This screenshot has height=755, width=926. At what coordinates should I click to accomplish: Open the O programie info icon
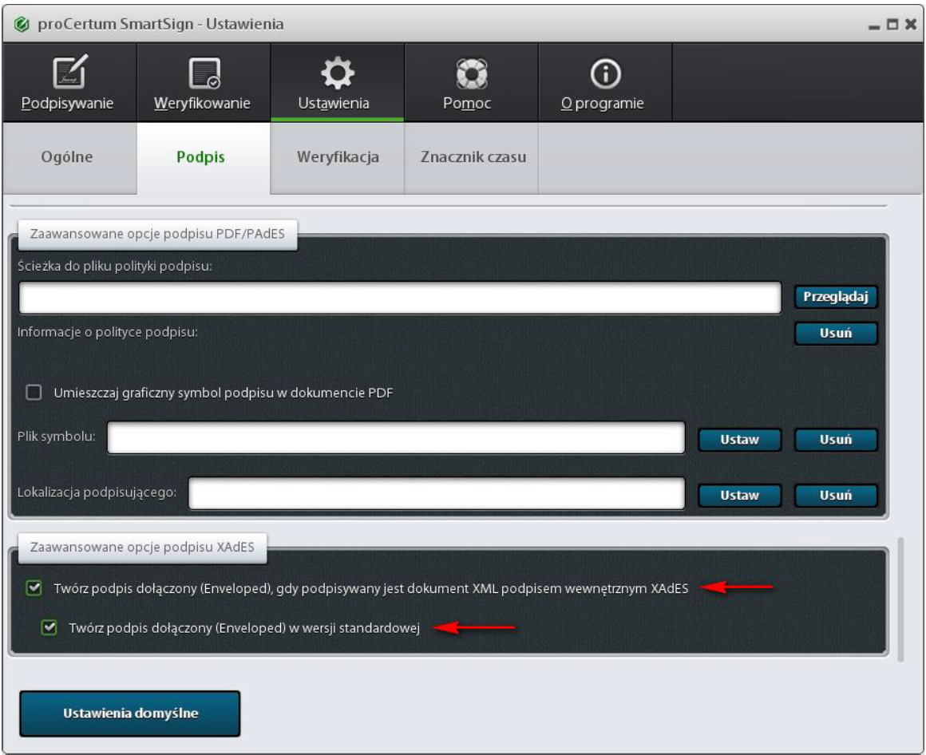(605, 73)
